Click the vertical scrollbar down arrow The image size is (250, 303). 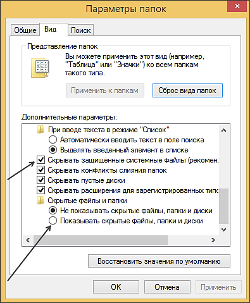[x=223, y=229]
